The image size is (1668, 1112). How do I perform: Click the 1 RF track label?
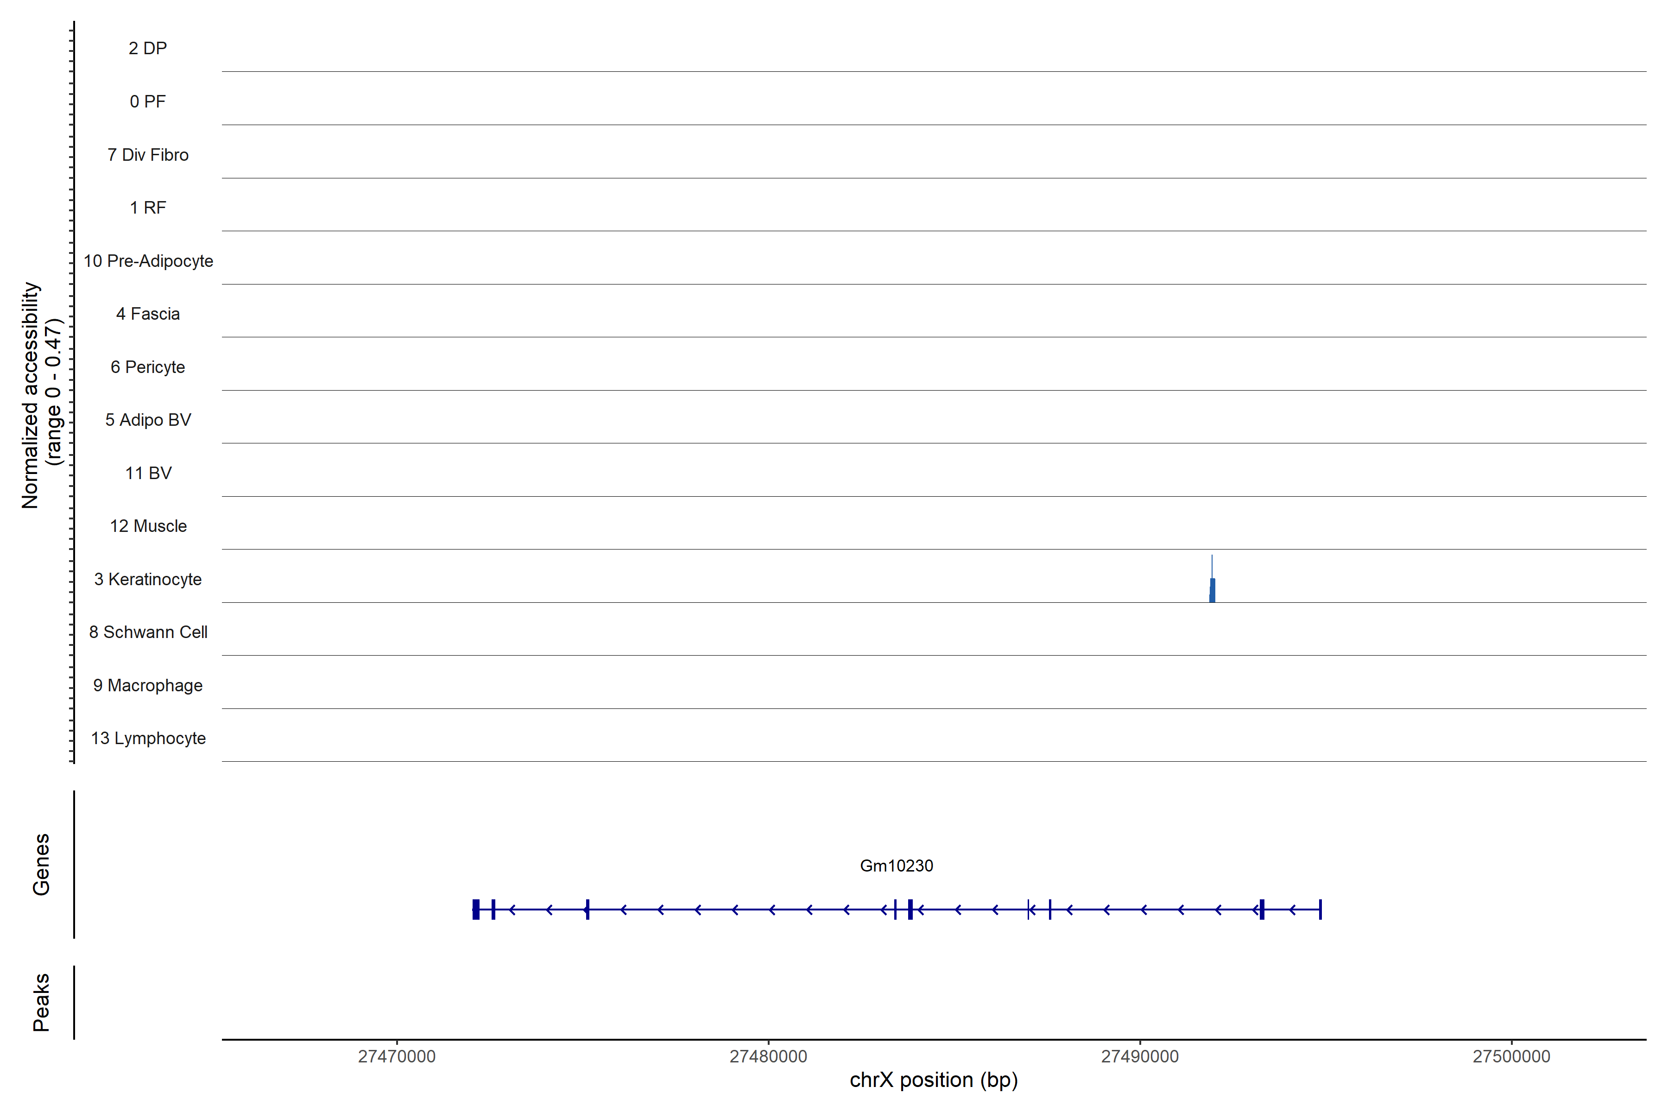click(x=147, y=208)
